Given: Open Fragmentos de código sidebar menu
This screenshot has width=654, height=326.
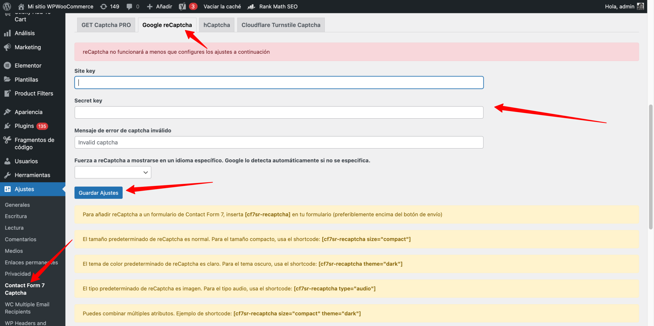Looking at the screenshot, I should coord(34,143).
